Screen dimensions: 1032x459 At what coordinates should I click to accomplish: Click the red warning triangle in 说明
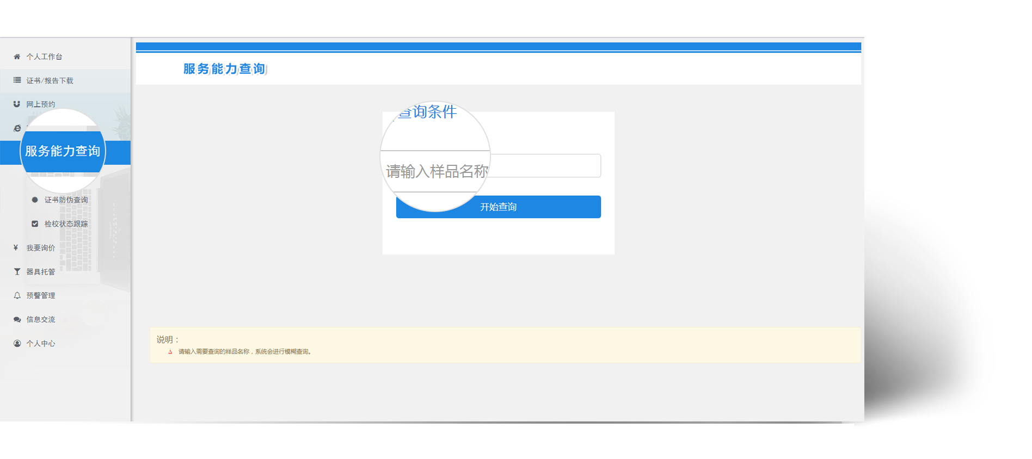click(x=170, y=352)
